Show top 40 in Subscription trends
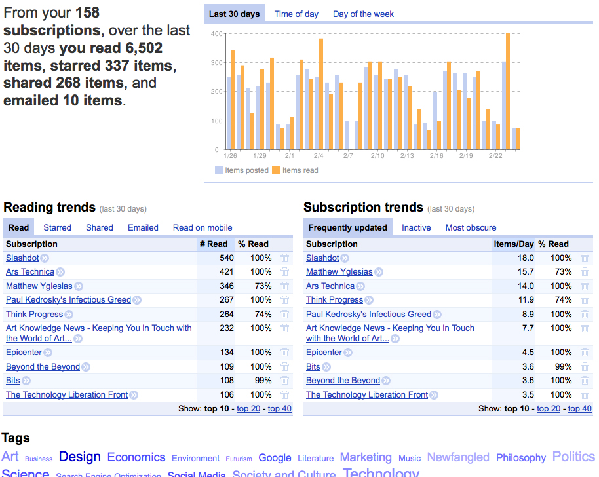Screen dimensions: 599x477 (x=580, y=409)
